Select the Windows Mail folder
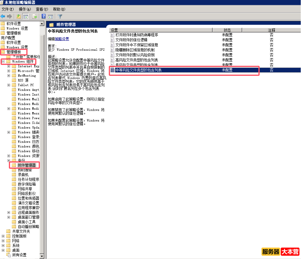This screenshot has height=259, width=301. pos(28,99)
